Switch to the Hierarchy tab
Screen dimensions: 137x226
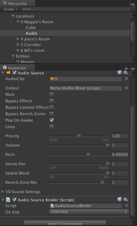tap(17, 4)
